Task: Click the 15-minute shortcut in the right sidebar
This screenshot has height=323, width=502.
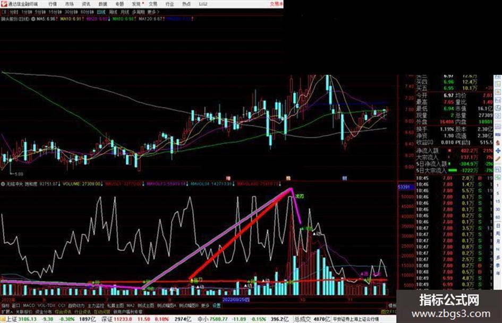Action: click(498, 202)
